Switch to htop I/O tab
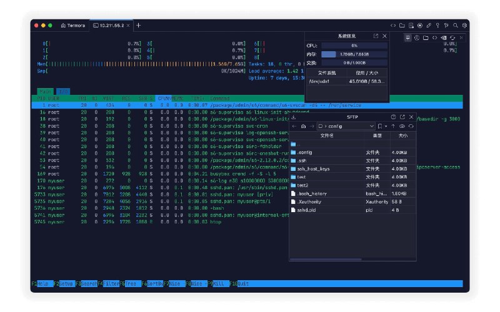The image size is (500, 312). [x=63, y=92]
